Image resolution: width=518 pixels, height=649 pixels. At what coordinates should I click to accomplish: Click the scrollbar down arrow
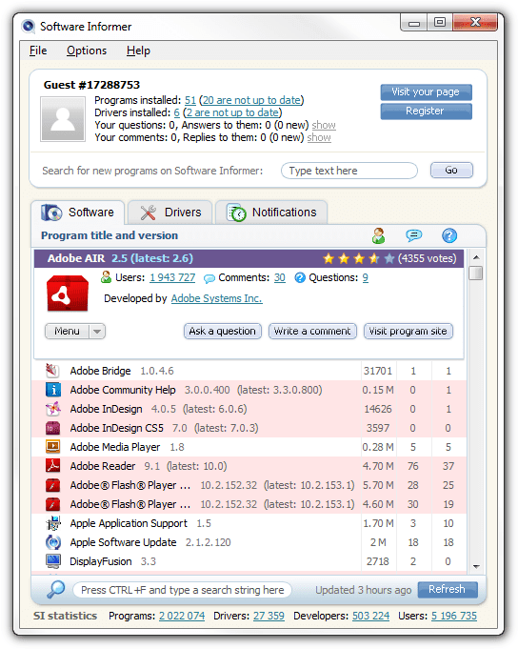476,566
